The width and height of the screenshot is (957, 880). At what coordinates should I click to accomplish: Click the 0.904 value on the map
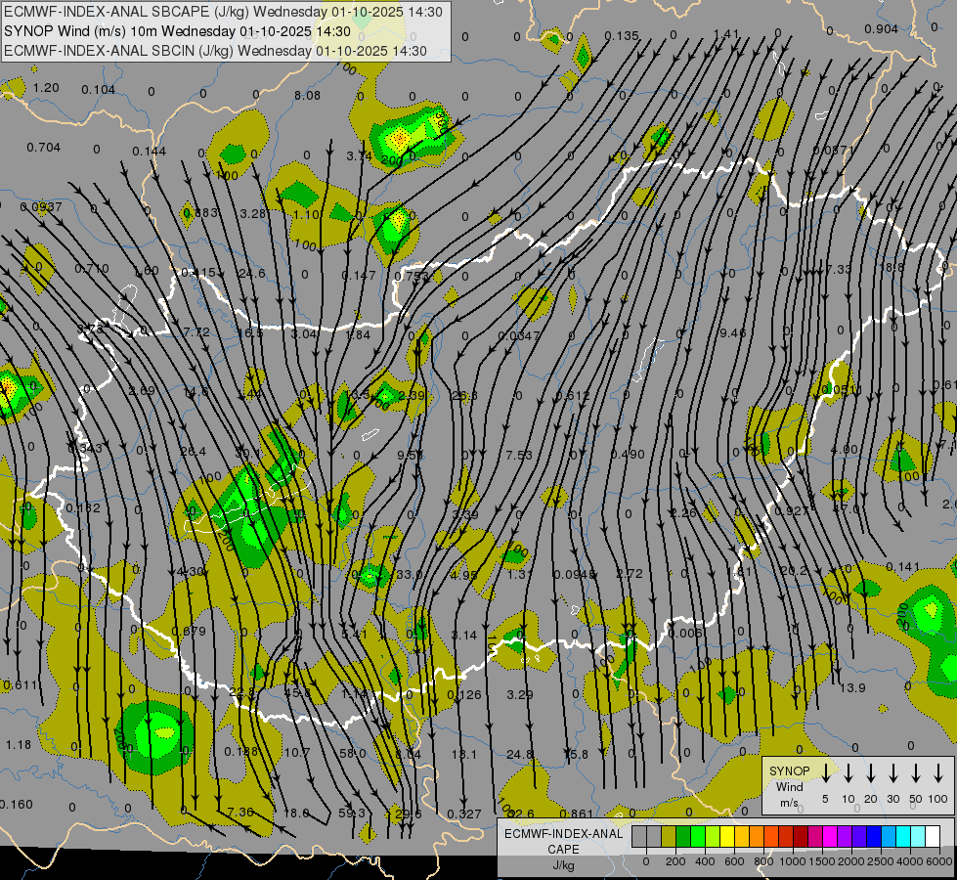coord(881,29)
